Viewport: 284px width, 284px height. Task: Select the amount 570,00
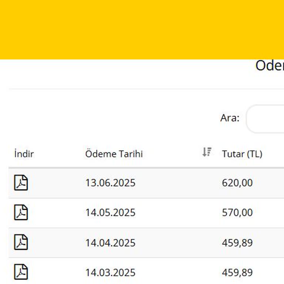tap(237, 213)
